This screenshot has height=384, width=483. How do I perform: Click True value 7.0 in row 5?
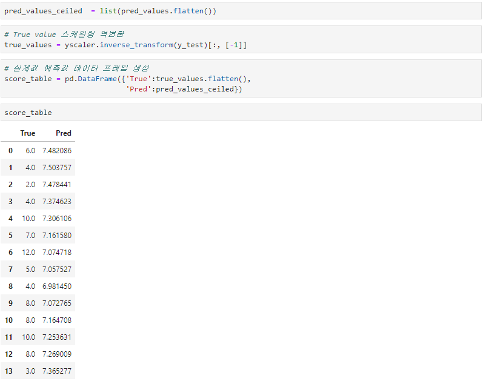pos(30,235)
